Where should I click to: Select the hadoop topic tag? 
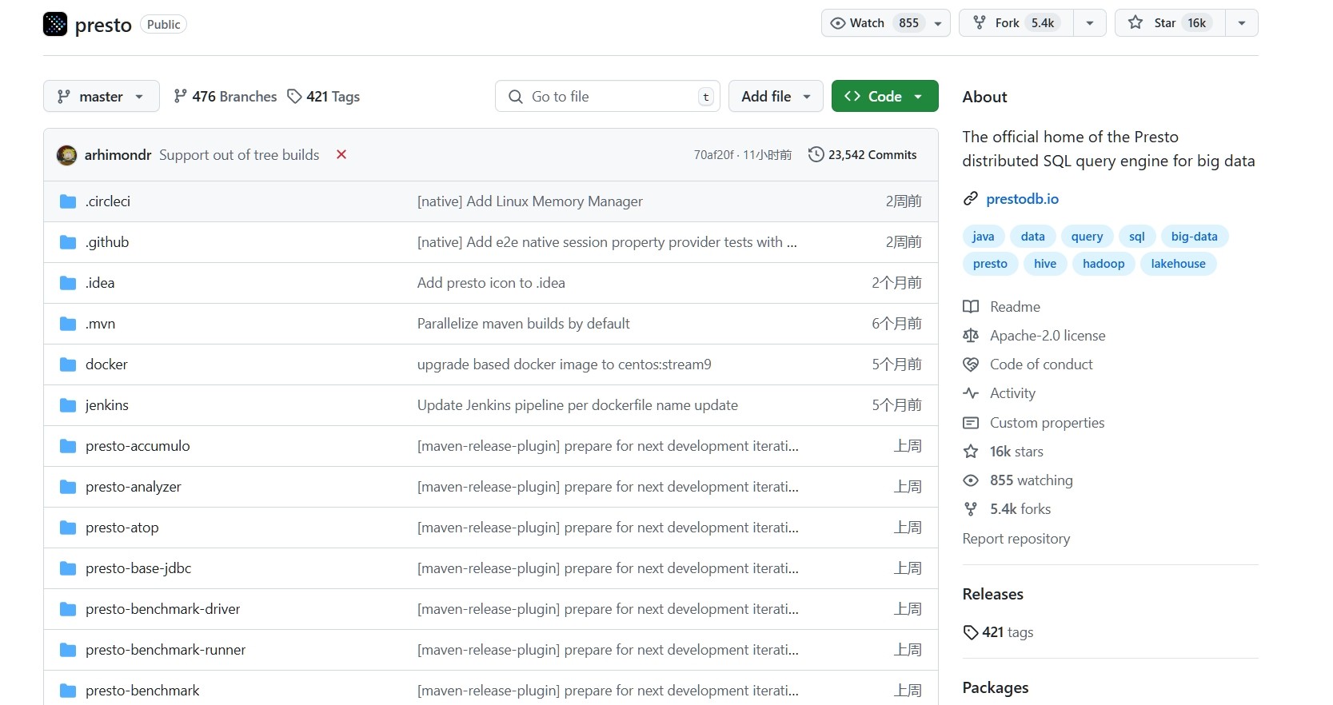[1104, 264]
